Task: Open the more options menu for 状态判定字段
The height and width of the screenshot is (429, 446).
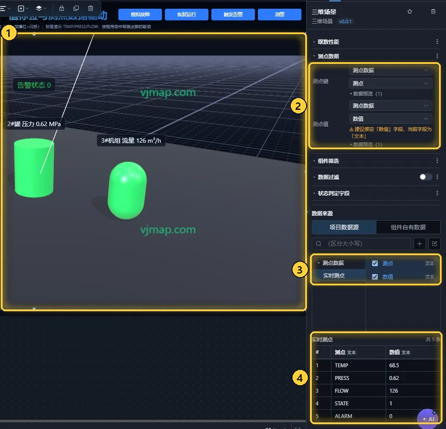Action: coord(437,193)
